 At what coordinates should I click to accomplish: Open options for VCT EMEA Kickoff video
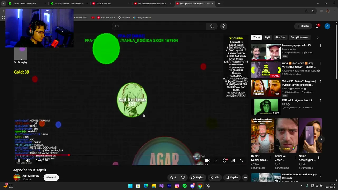click(x=321, y=64)
